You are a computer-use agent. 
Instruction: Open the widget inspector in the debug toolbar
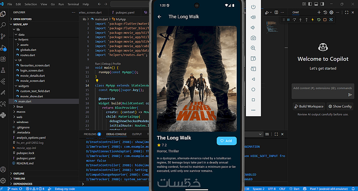coord(331,20)
